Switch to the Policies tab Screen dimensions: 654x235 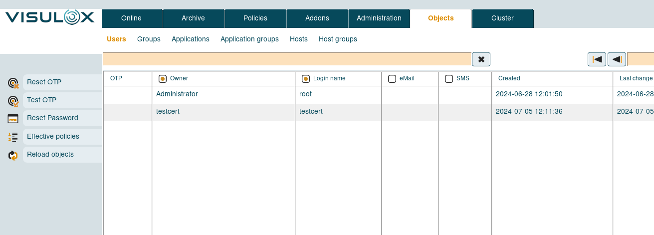[255, 18]
